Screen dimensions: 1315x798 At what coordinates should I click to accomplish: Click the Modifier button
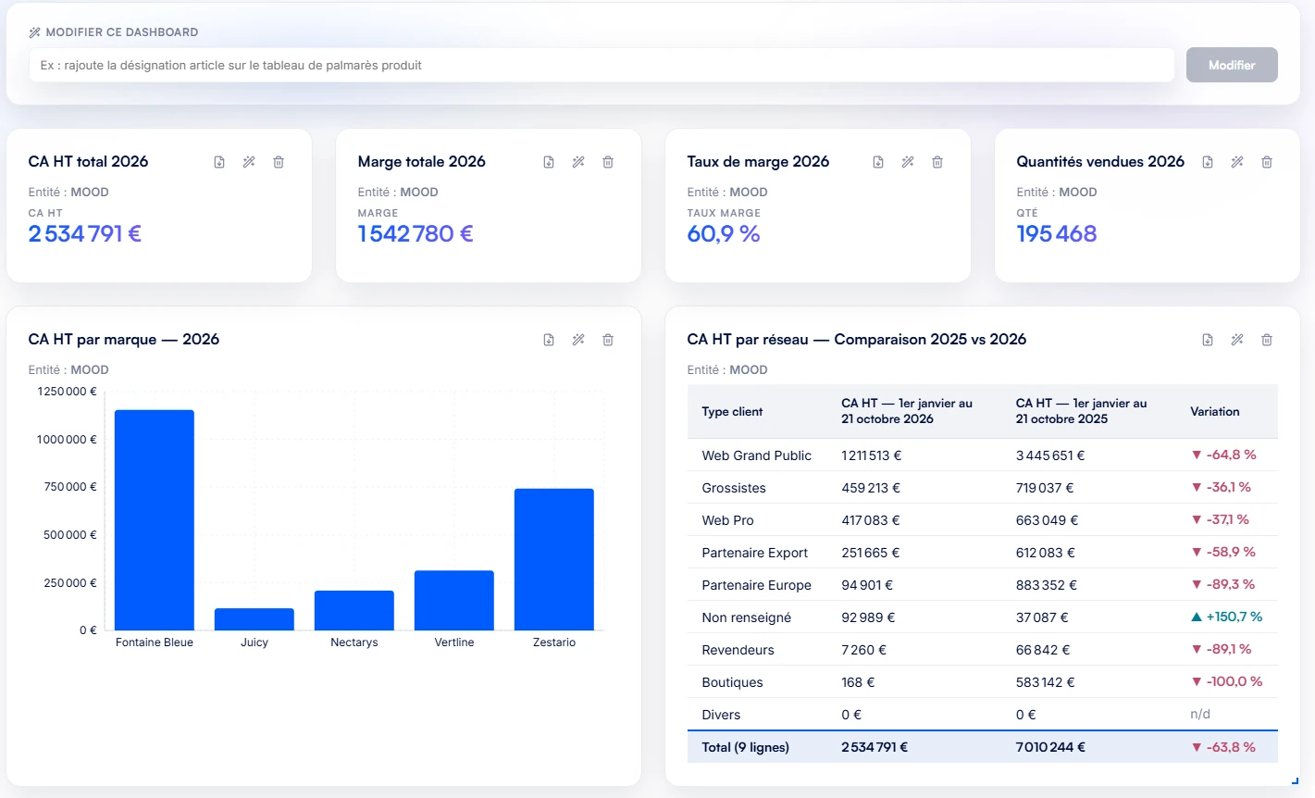(x=1232, y=65)
